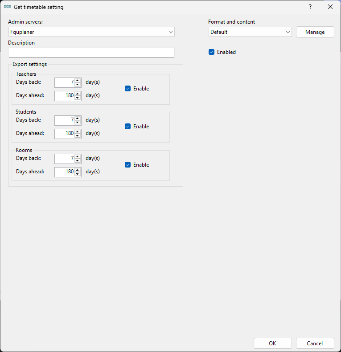
Task: Increase Teachers Days back spinner up arrow
Action: [78, 80]
